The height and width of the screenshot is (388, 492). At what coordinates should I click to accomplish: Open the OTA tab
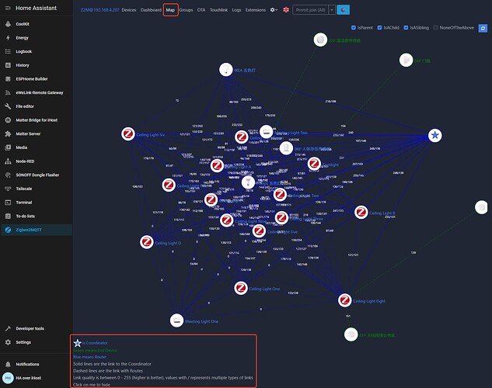point(201,10)
